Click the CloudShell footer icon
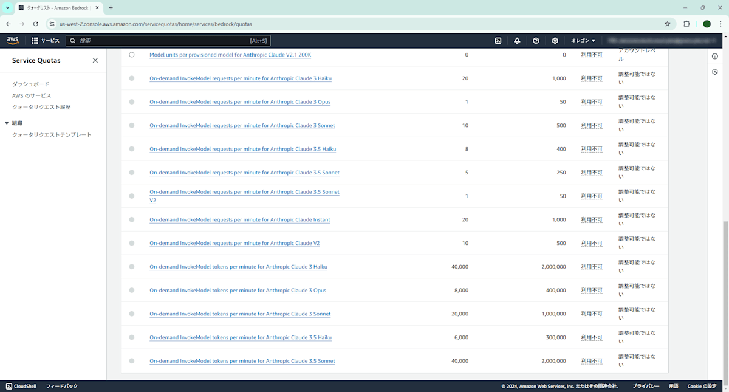 tap(9, 386)
